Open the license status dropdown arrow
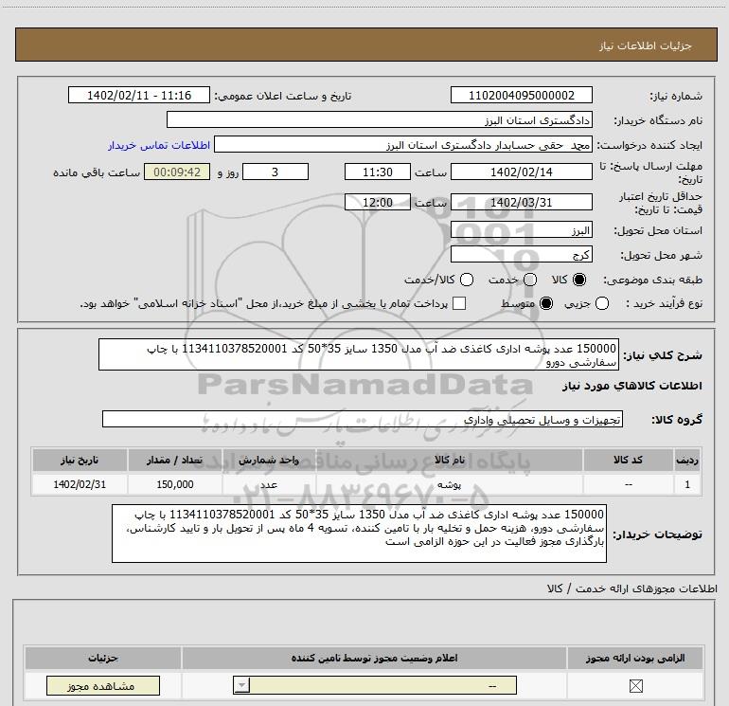Image resolution: width=729 pixels, height=706 pixels. [x=241, y=685]
